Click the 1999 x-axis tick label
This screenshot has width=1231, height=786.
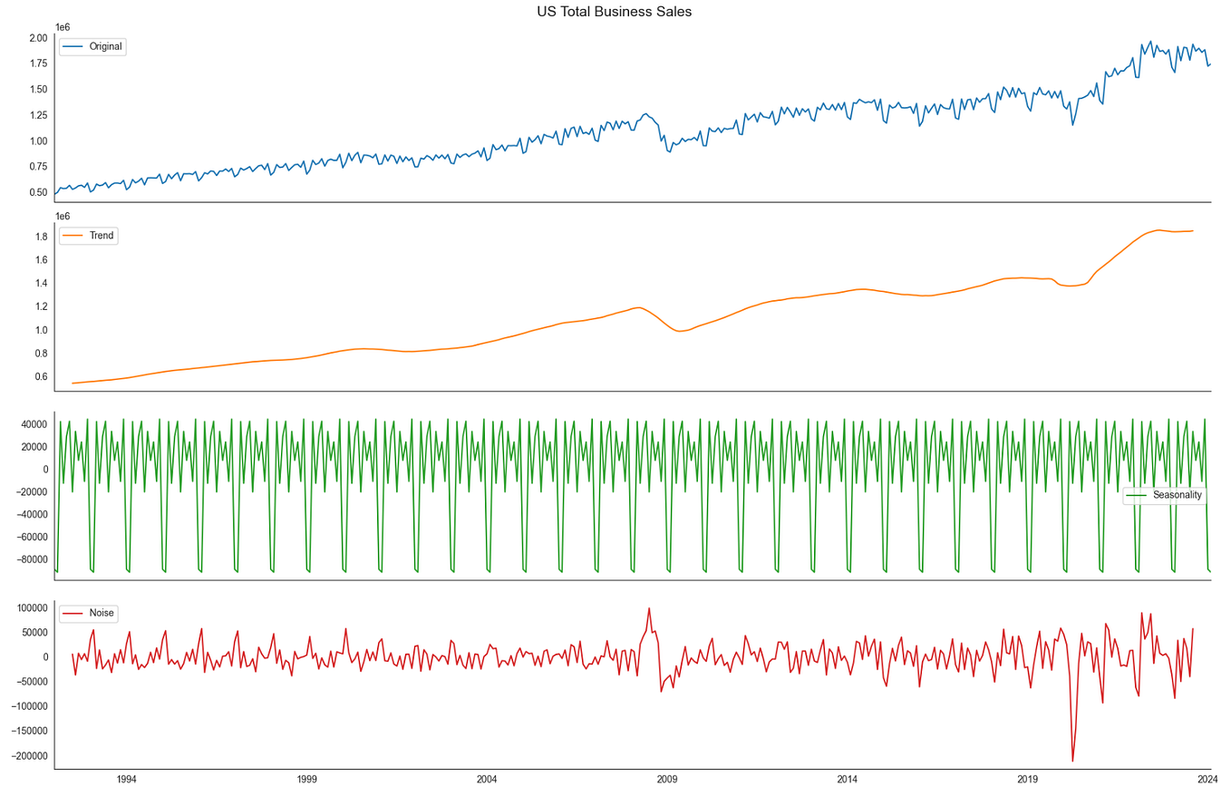click(307, 778)
